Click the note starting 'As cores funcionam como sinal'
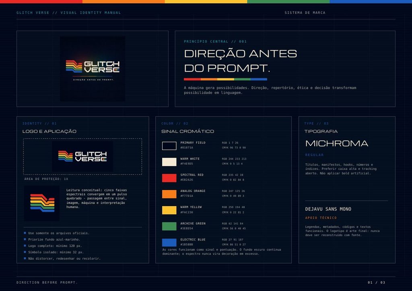Viewport: 412px width, 291px height. click(x=222, y=252)
